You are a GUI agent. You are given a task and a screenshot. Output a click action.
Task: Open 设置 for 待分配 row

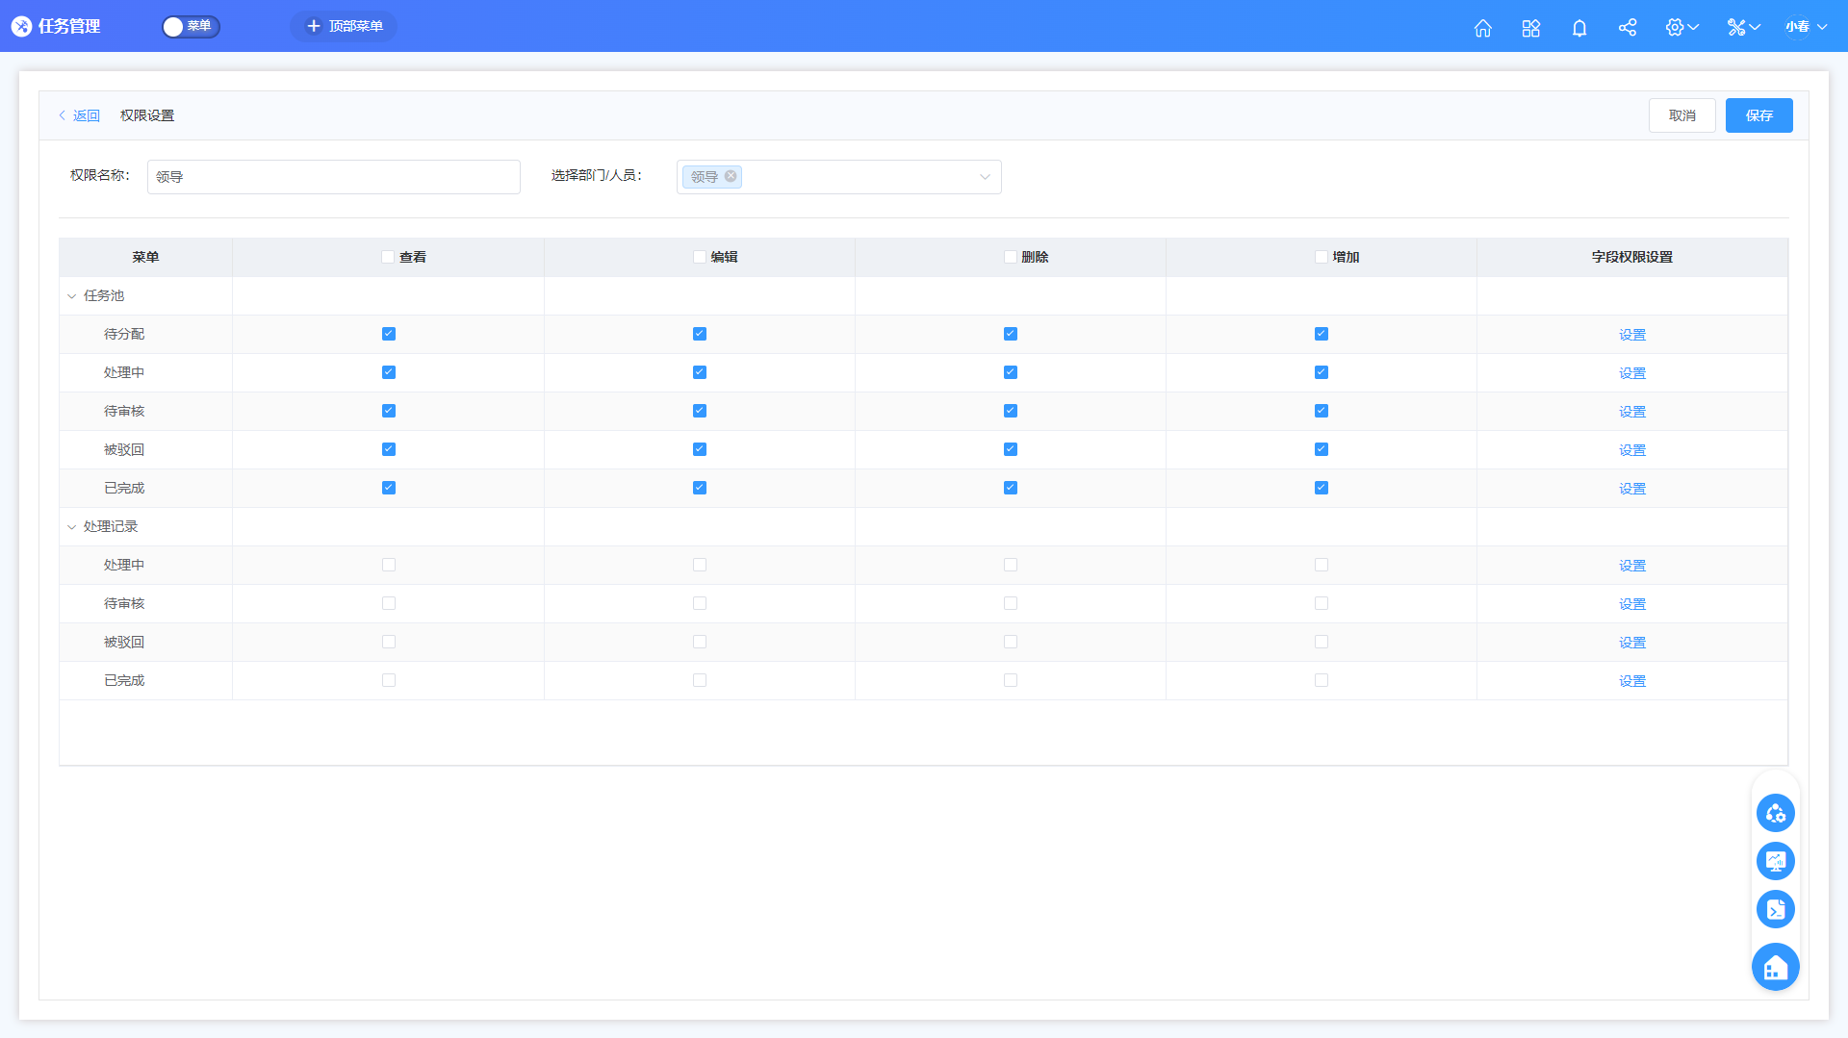coord(1631,335)
